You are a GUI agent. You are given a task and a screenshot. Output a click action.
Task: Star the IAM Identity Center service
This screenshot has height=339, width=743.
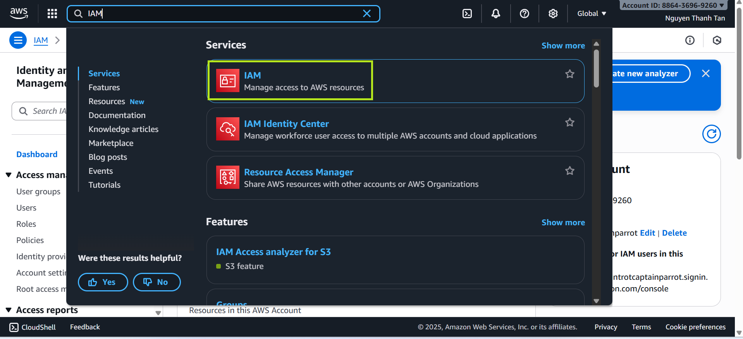(x=569, y=122)
